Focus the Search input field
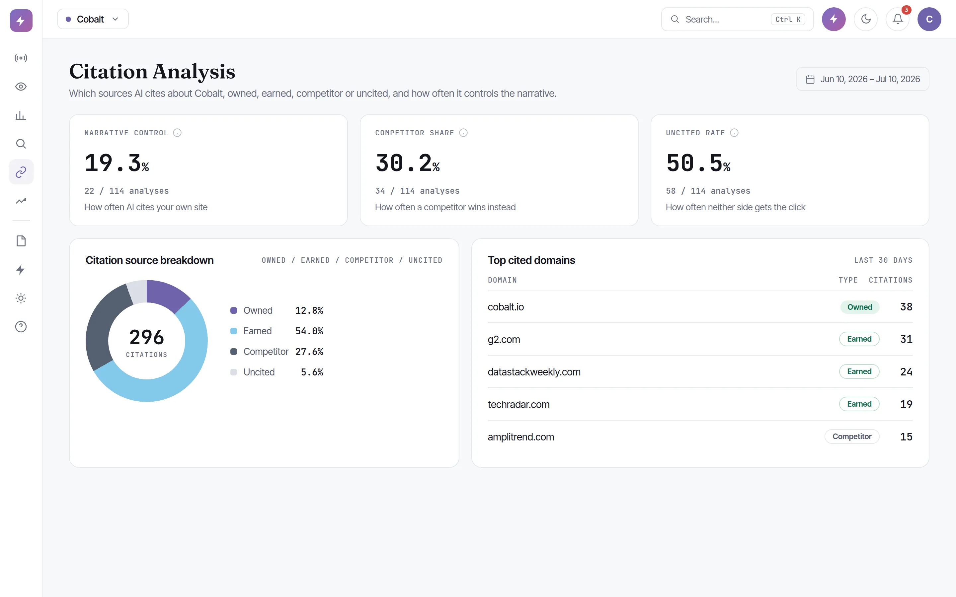 (x=737, y=19)
